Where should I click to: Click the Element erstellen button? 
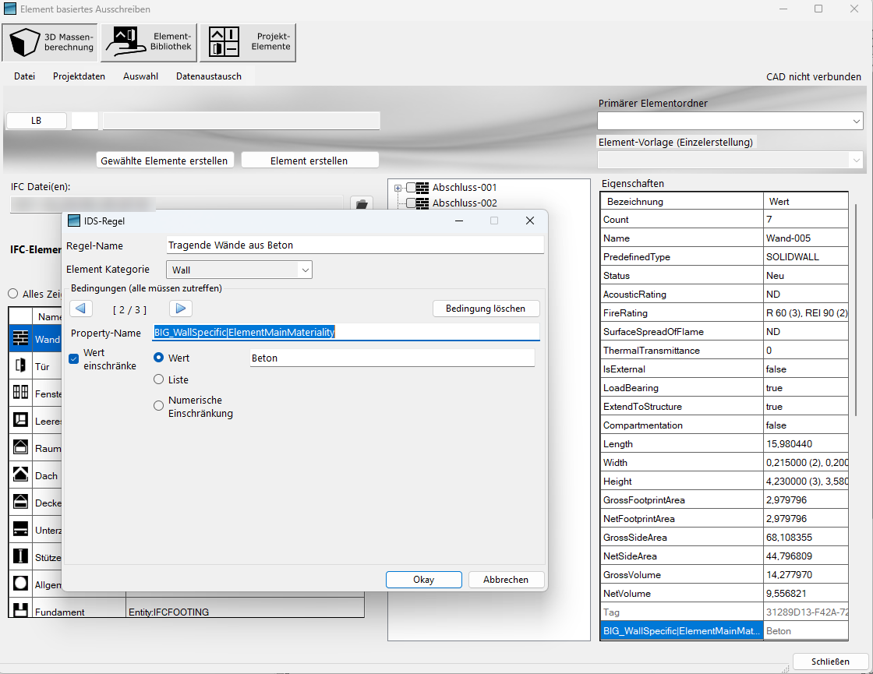tap(309, 161)
